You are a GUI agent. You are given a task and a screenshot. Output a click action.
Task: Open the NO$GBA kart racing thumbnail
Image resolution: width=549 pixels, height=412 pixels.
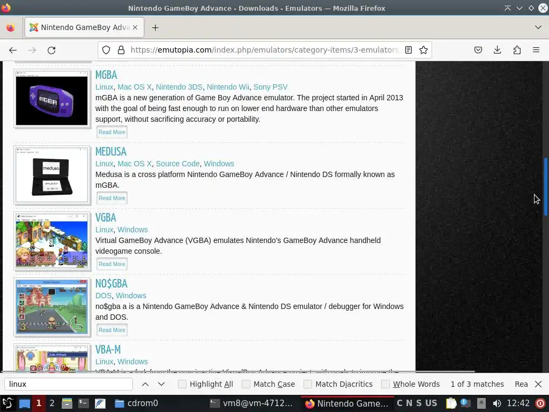52,307
